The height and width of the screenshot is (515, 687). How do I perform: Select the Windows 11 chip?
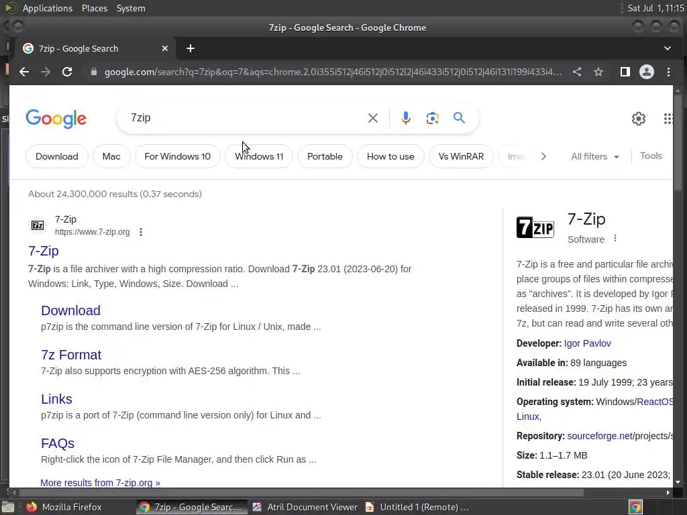click(259, 156)
